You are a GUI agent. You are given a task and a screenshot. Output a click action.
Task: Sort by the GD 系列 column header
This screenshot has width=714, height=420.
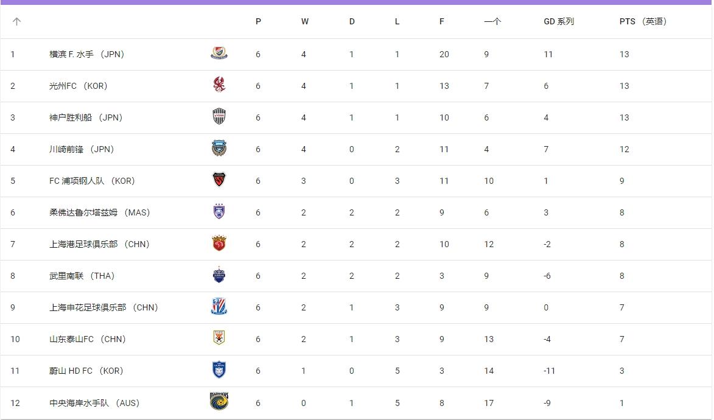(x=559, y=21)
